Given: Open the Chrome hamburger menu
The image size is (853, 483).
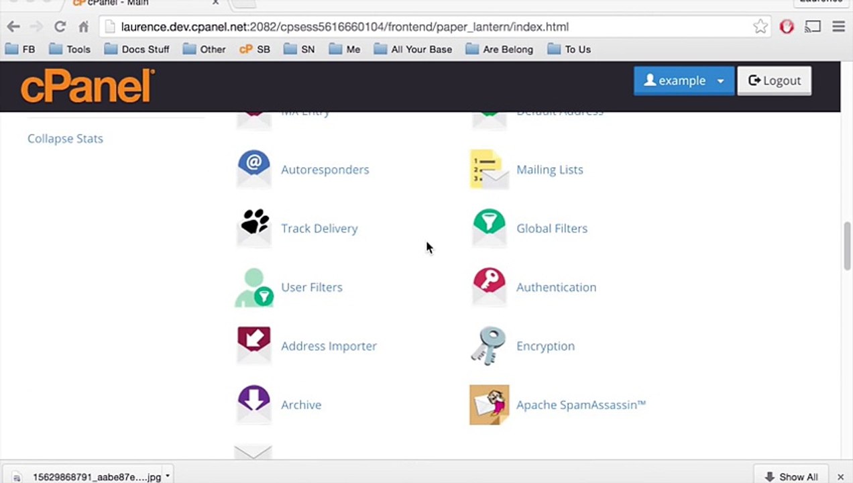Looking at the screenshot, I should (838, 27).
